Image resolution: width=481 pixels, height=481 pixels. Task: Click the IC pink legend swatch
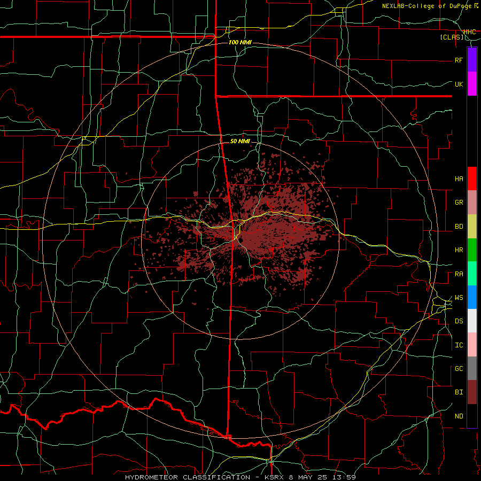[472, 345]
